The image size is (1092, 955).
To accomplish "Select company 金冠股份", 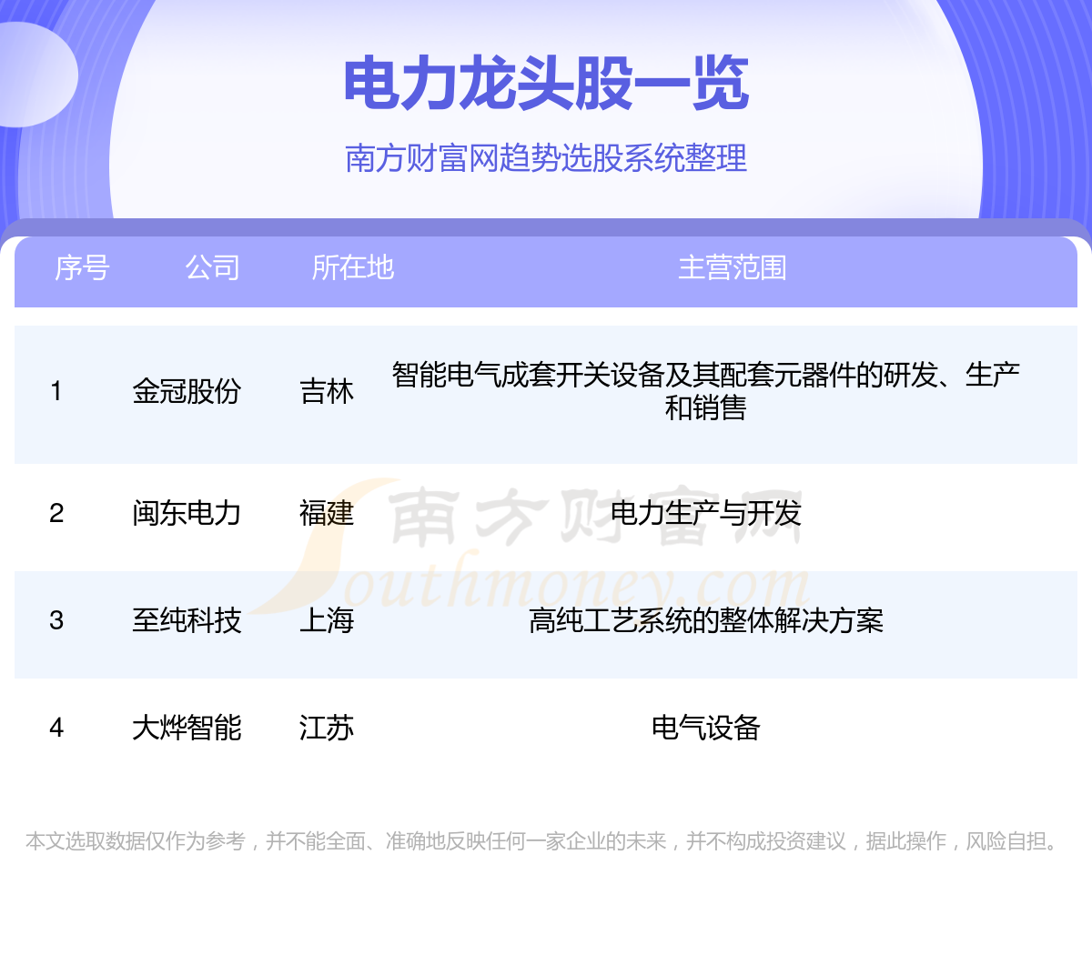I will click(187, 391).
